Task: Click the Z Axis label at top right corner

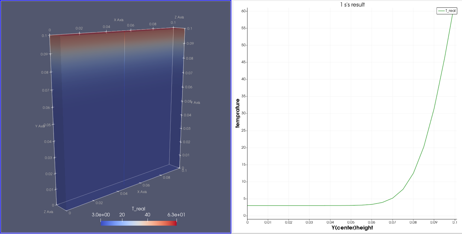Action: click(179, 17)
